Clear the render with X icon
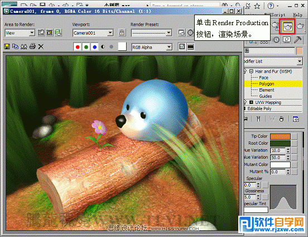308x237 pixels. pyautogui.click(x=41, y=46)
